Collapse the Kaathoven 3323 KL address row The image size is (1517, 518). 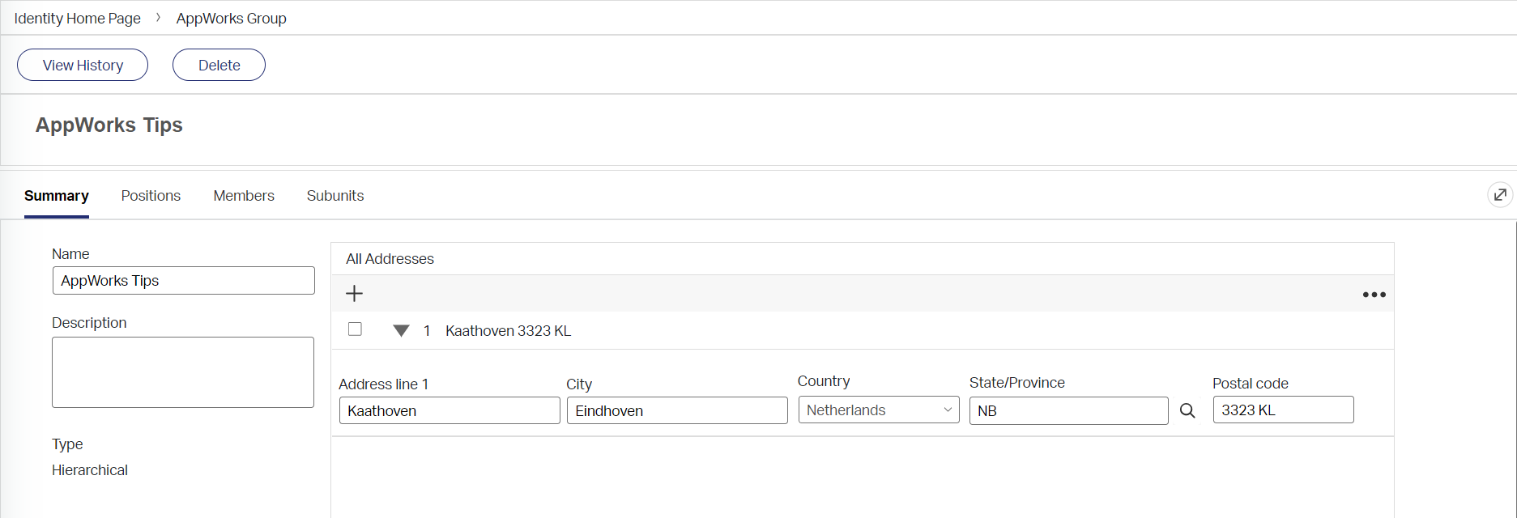(x=401, y=330)
